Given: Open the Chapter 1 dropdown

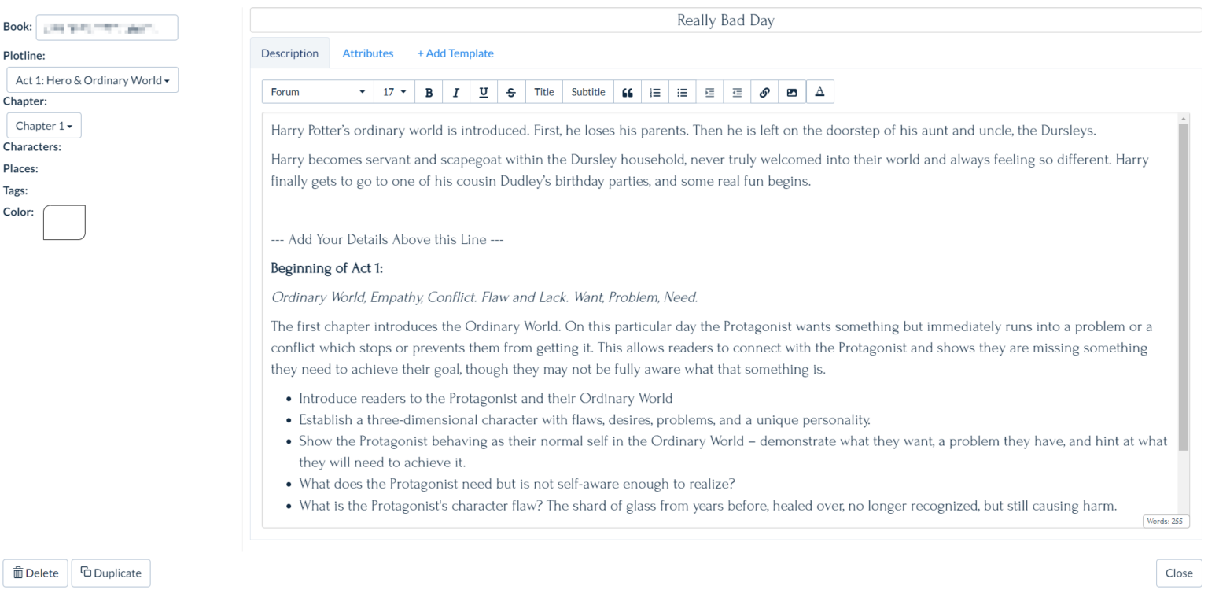Looking at the screenshot, I should (x=43, y=125).
